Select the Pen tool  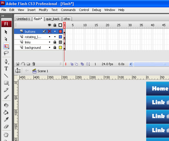pos(6,61)
